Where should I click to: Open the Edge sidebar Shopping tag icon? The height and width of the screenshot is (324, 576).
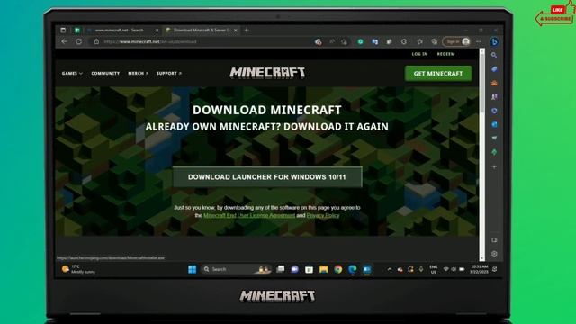494,69
